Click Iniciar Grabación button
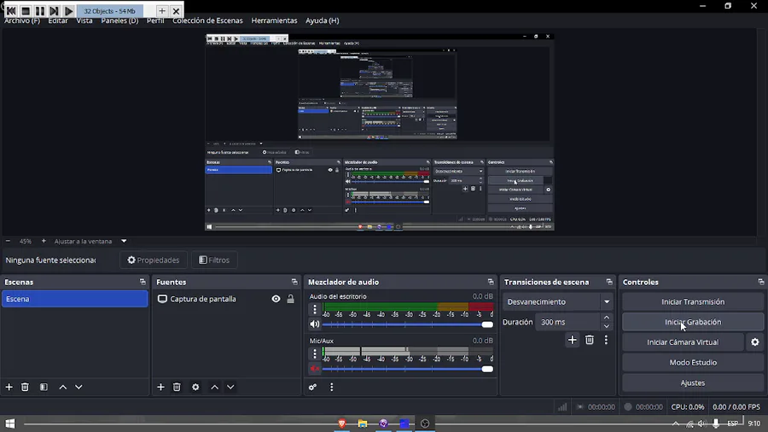Image resolution: width=768 pixels, height=432 pixels. pyautogui.click(x=693, y=322)
